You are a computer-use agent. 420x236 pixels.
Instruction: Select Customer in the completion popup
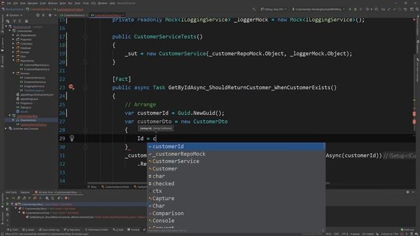coord(236,169)
